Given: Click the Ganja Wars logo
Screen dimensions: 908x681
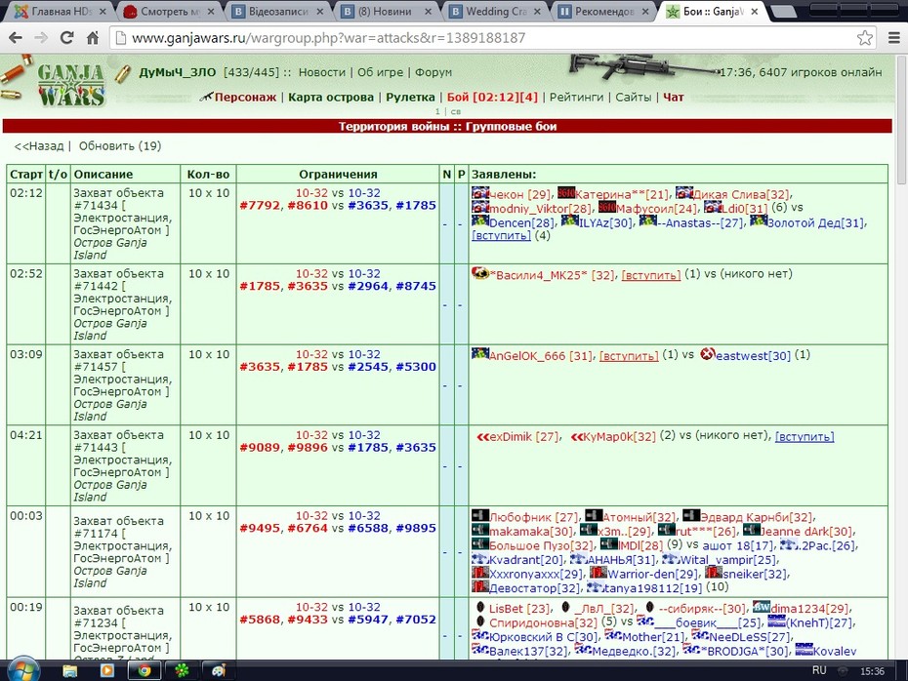Looking at the screenshot, I should pyautogui.click(x=70, y=85).
